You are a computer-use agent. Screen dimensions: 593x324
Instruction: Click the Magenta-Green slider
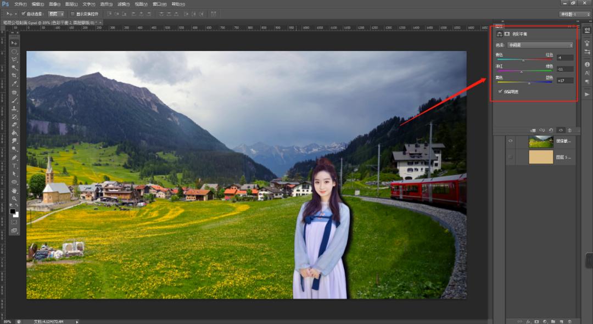(x=524, y=71)
